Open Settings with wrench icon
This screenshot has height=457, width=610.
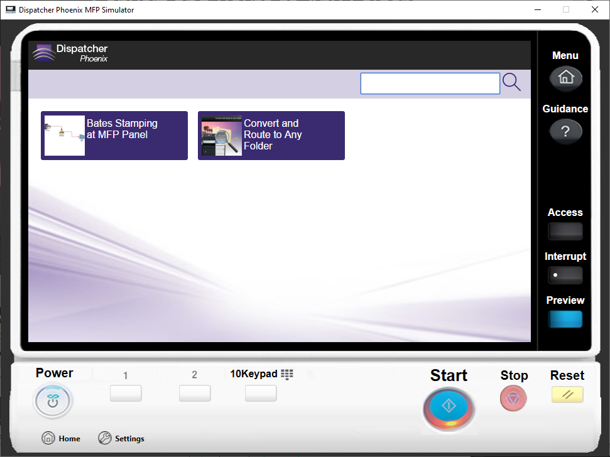tap(121, 438)
